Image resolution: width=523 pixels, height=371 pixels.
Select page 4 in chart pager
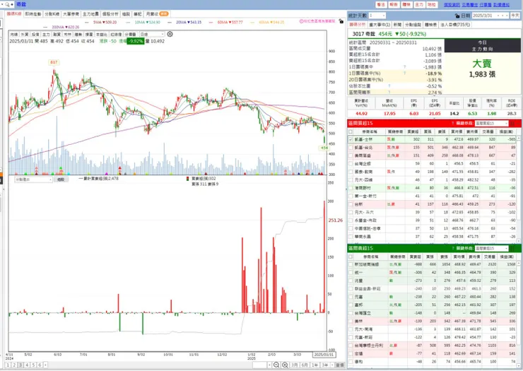click(27, 365)
